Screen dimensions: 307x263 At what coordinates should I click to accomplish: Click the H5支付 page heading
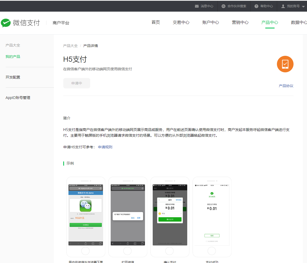(75, 59)
